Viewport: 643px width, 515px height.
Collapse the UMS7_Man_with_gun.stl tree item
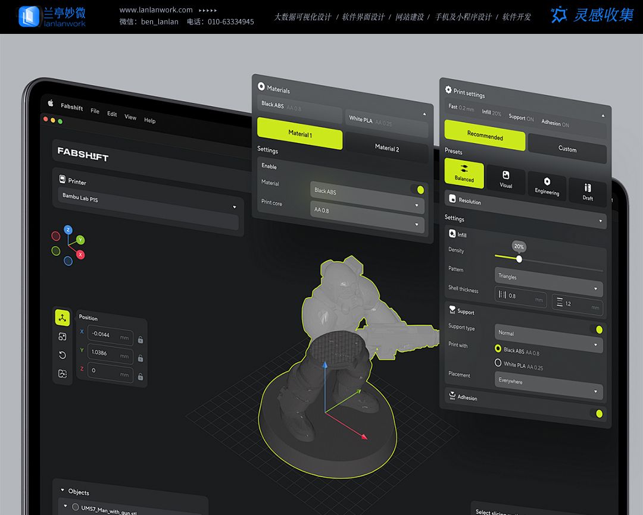click(x=65, y=506)
